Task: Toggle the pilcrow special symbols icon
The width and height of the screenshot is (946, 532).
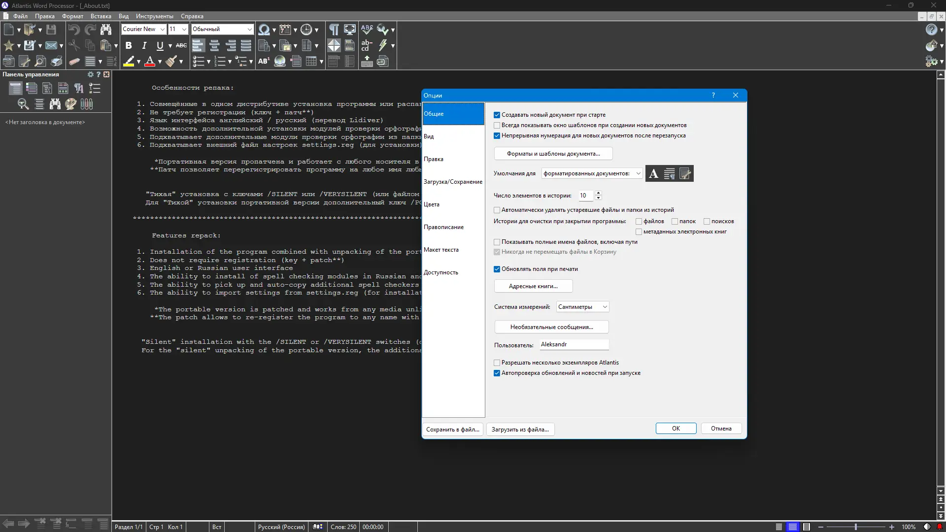Action: (x=334, y=30)
